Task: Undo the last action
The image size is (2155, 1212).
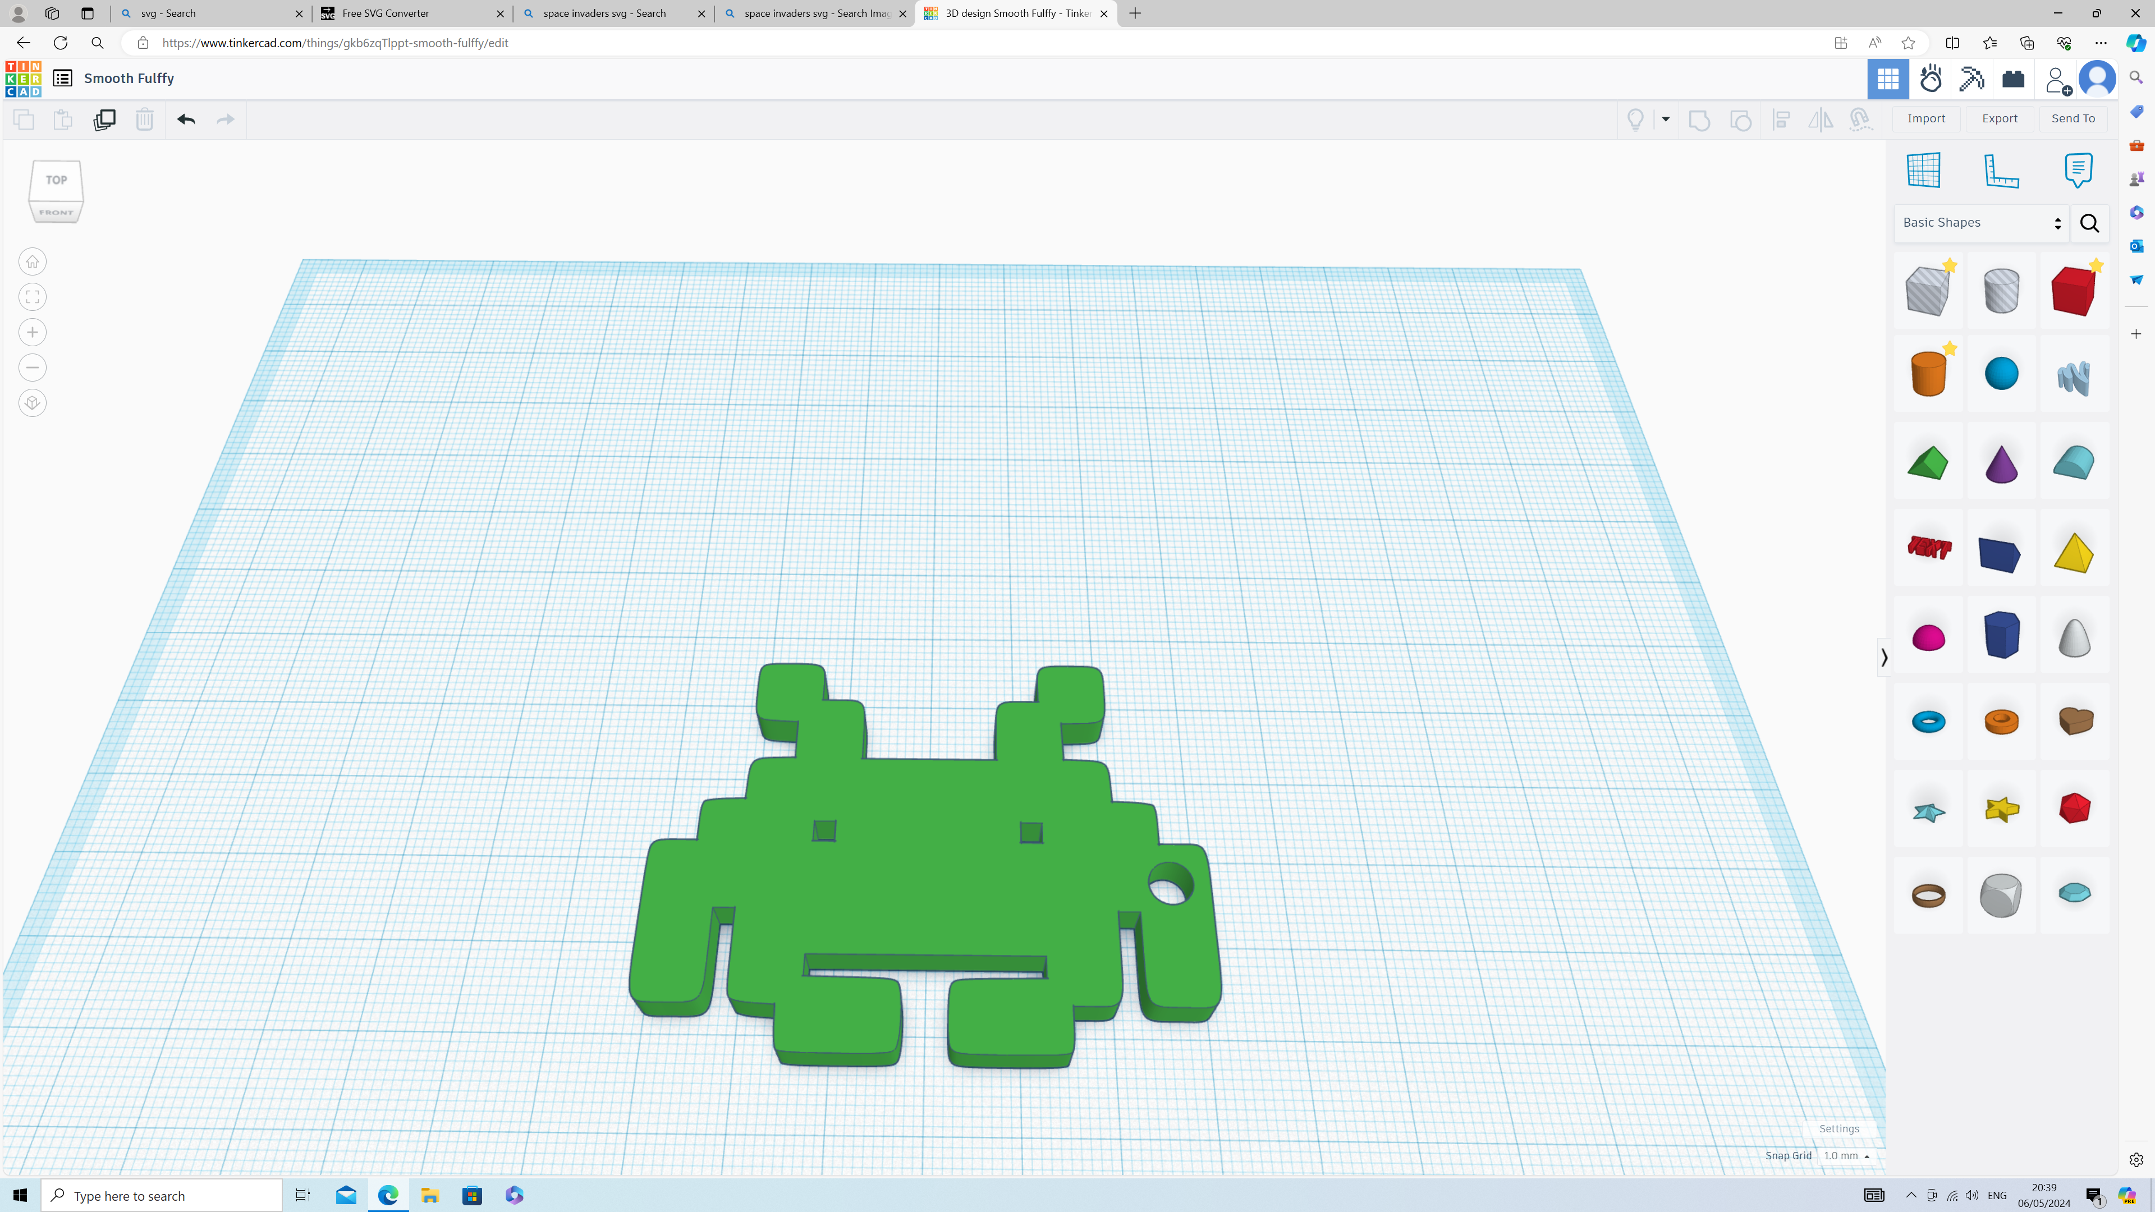Action: [186, 119]
